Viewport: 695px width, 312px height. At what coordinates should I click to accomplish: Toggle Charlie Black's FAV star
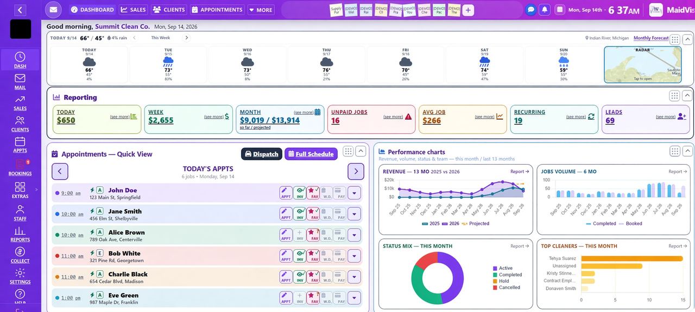click(x=313, y=277)
